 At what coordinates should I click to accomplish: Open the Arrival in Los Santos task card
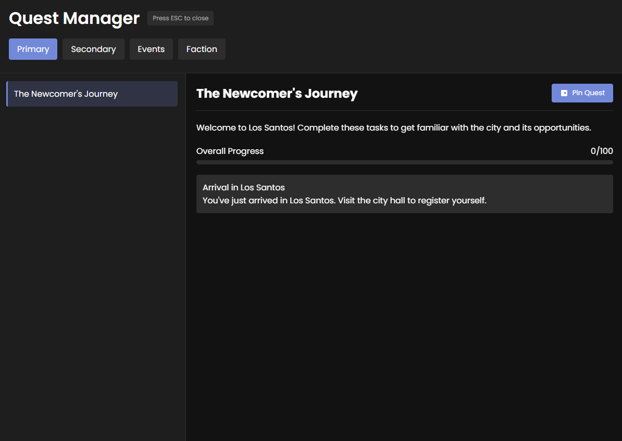(405, 194)
